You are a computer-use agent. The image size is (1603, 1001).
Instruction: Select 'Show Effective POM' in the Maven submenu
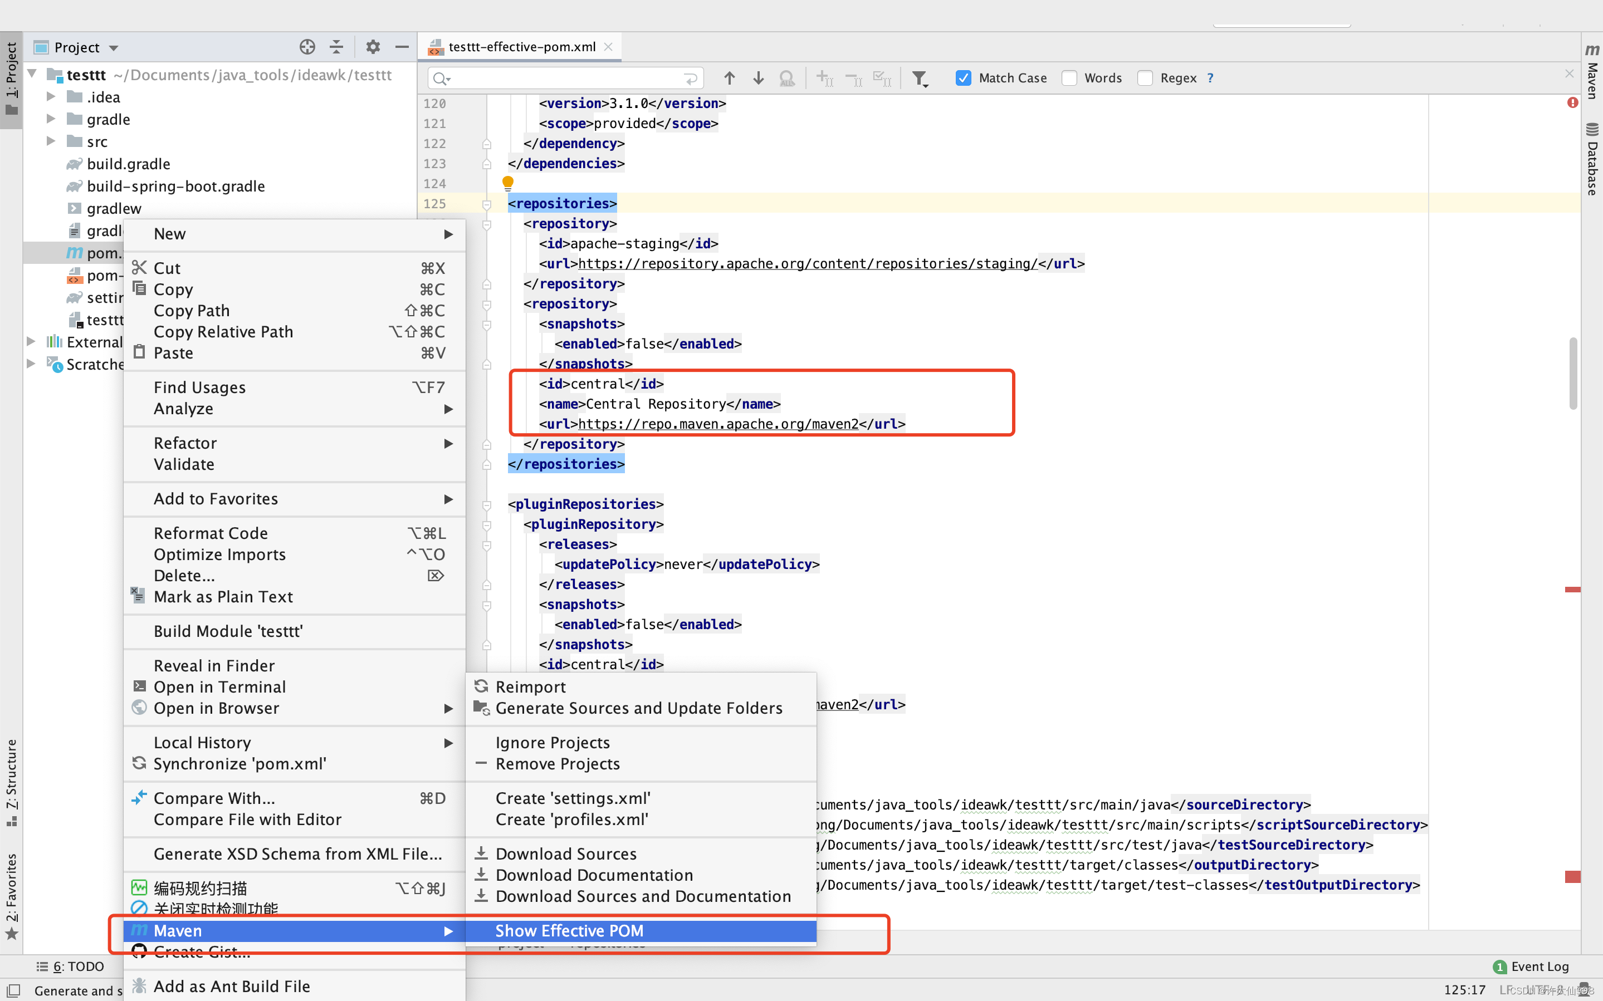[x=570, y=930]
